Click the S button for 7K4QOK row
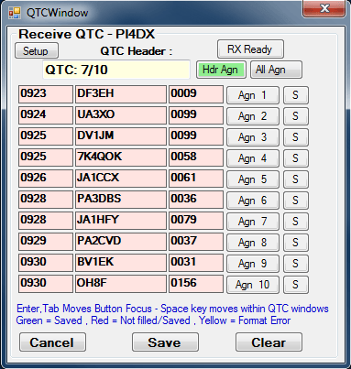The image size is (351, 369). pyautogui.click(x=296, y=158)
